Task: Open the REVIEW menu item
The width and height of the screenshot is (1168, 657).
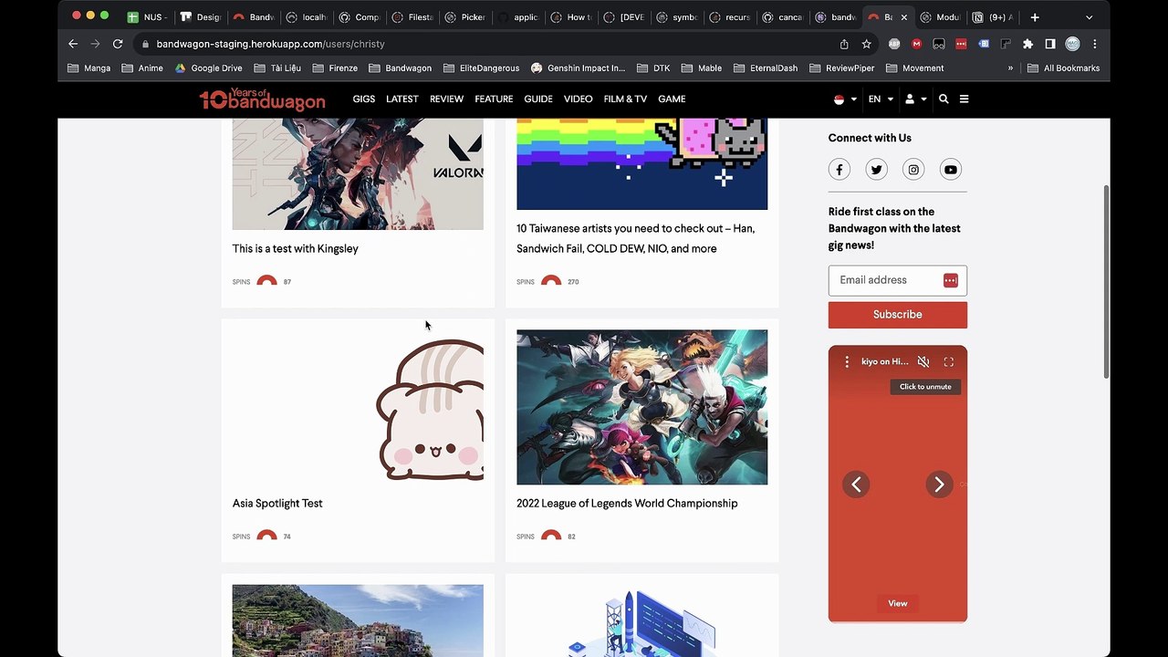Action: (x=446, y=99)
